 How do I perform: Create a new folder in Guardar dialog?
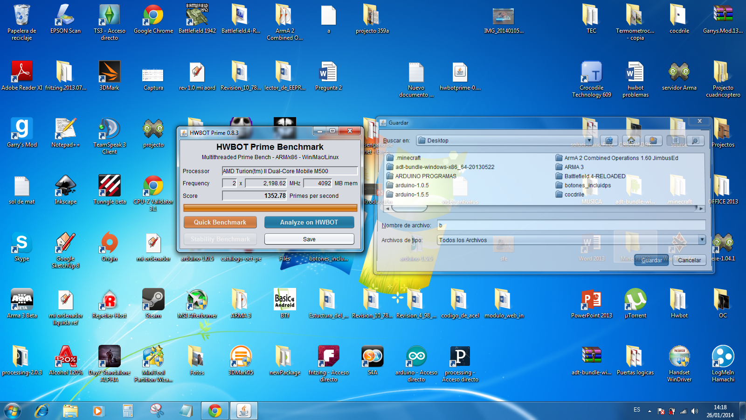(653, 140)
